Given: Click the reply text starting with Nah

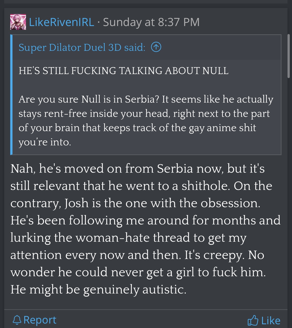Looking at the screenshot, I should click(146, 229).
